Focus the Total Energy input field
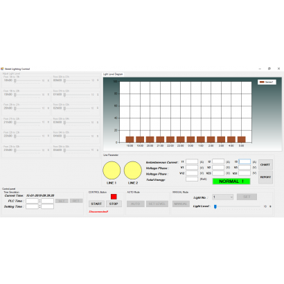284x284 pixels. click(x=192, y=179)
